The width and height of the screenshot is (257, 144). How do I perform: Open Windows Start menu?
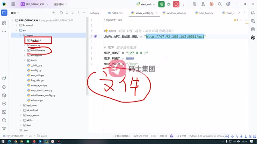(x=3, y=141)
